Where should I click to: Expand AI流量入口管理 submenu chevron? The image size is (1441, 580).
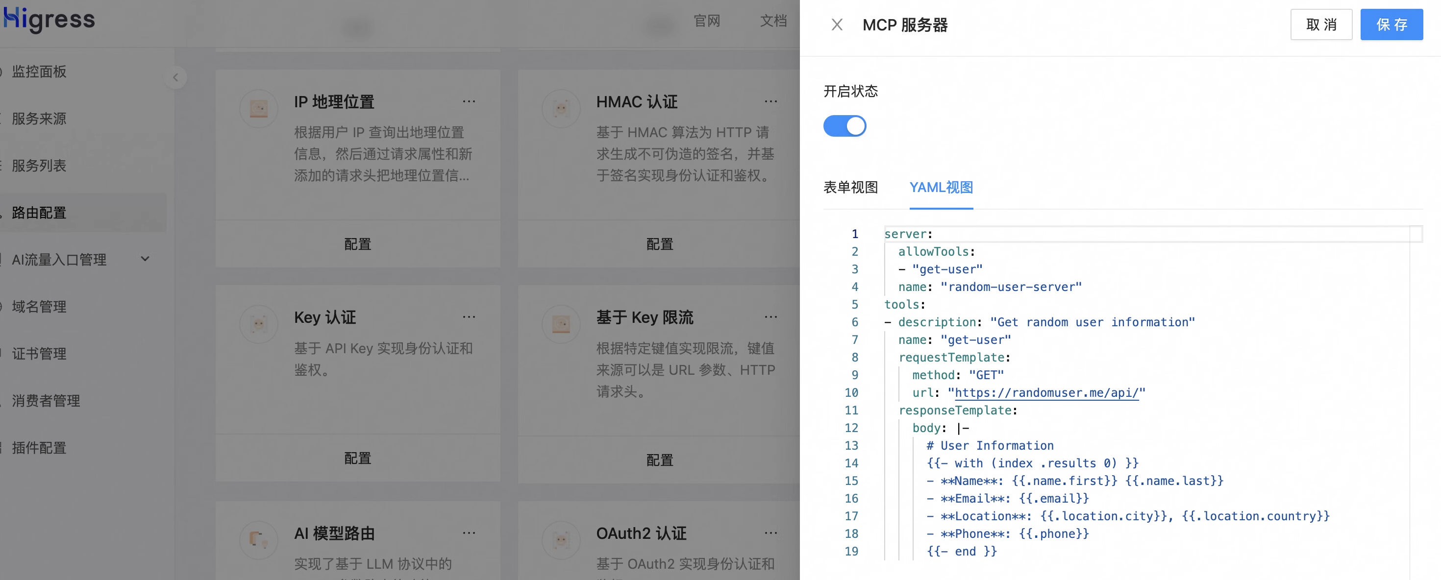[145, 259]
